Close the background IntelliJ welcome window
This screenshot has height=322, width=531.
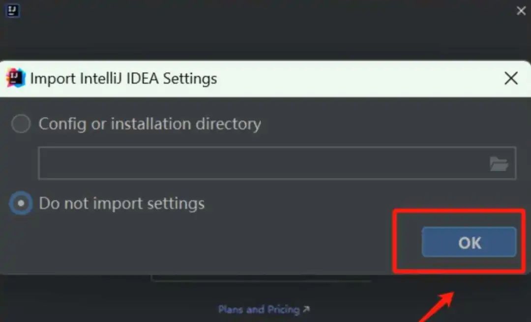click(521, 11)
